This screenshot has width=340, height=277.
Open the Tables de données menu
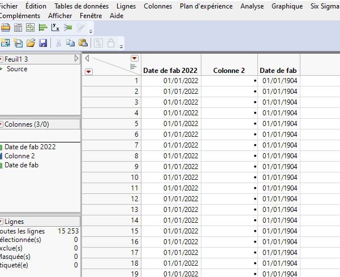(81, 6)
